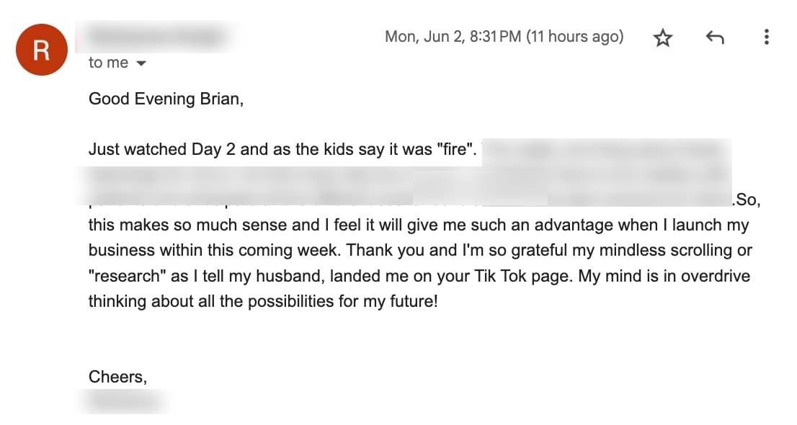Image resolution: width=797 pixels, height=425 pixels.
Task: Open the three-dot more options menu
Action: point(767,37)
